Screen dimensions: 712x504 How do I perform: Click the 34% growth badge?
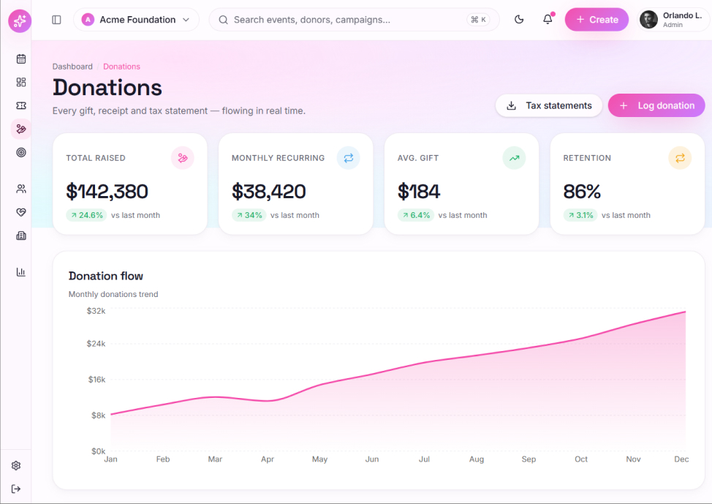[249, 215]
